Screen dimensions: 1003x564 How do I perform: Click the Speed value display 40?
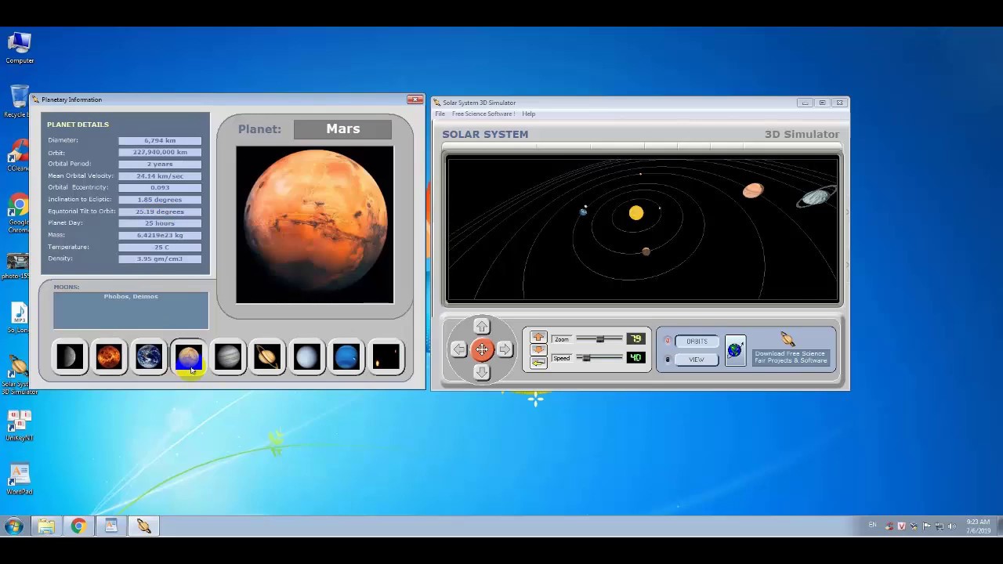tap(635, 358)
